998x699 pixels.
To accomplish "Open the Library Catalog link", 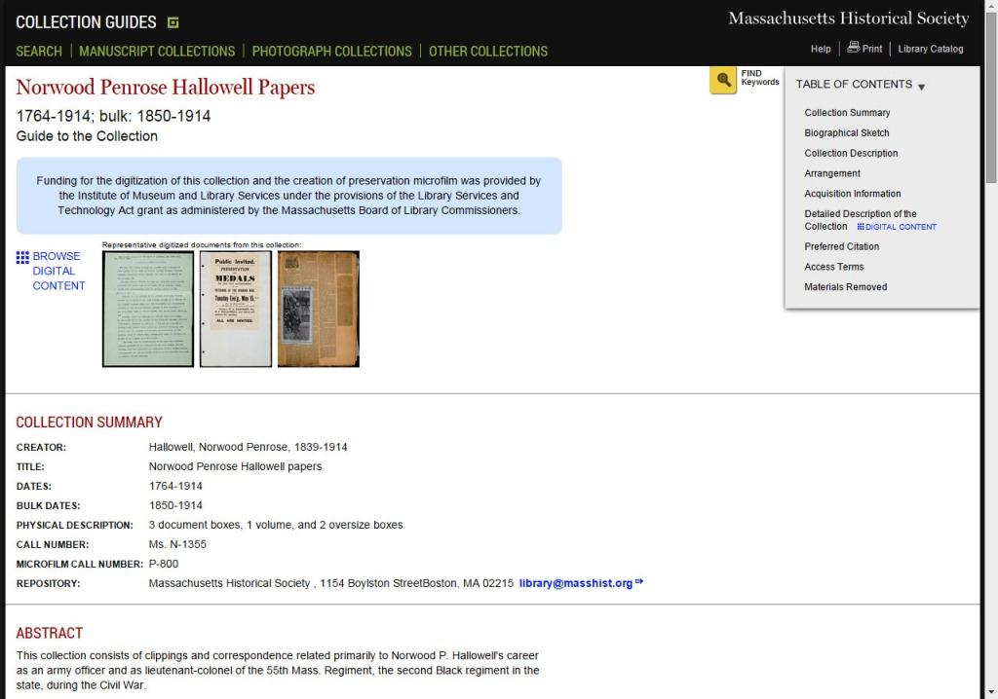I will click(x=930, y=49).
